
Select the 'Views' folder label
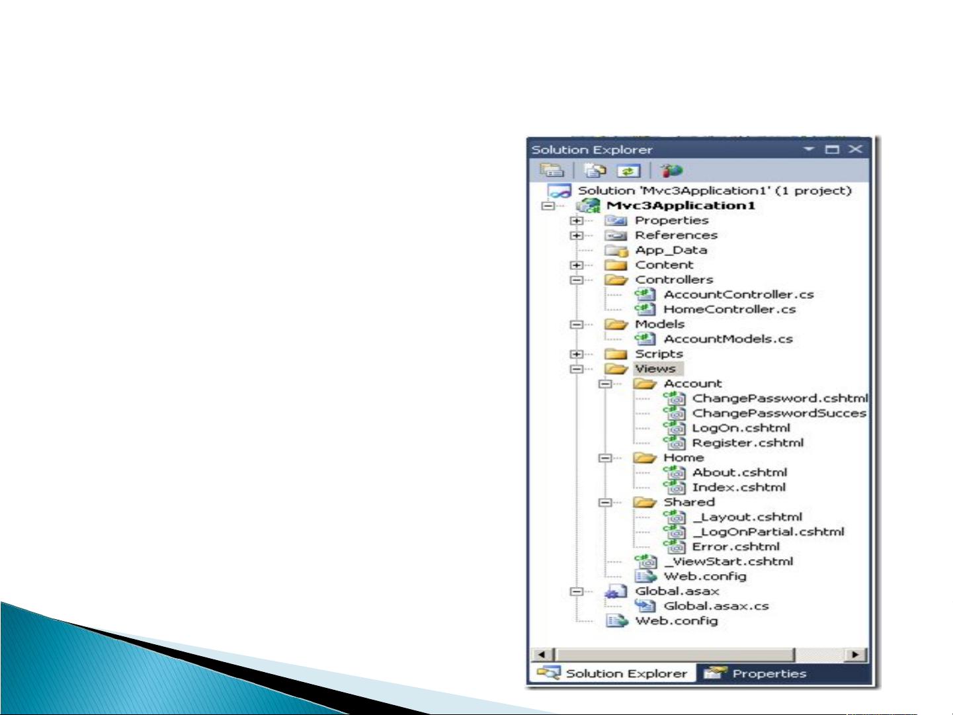pos(655,369)
